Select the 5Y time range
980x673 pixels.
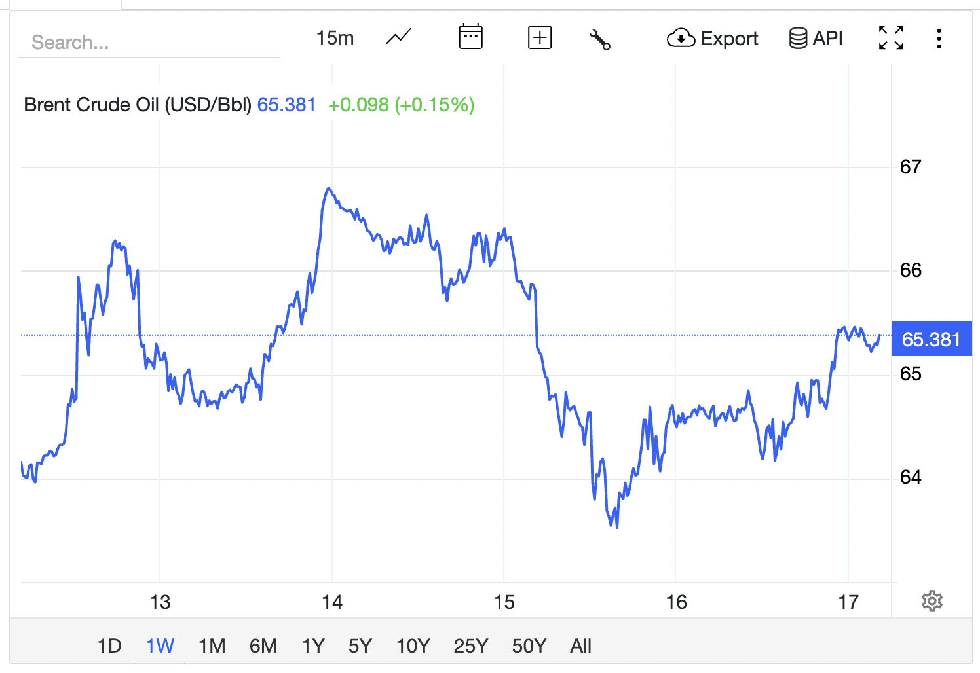coord(360,646)
